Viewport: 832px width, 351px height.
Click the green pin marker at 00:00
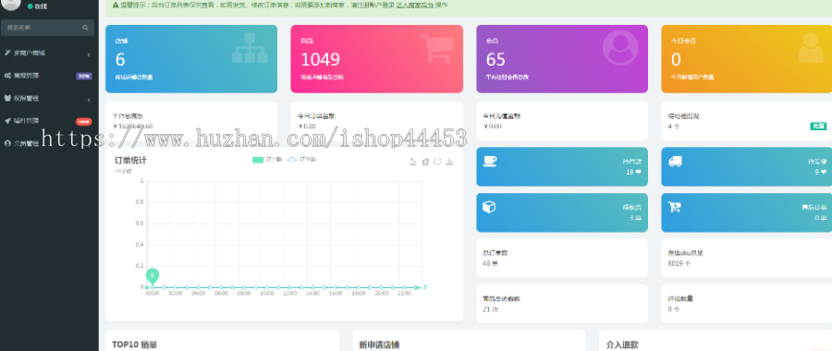[153, 276]
